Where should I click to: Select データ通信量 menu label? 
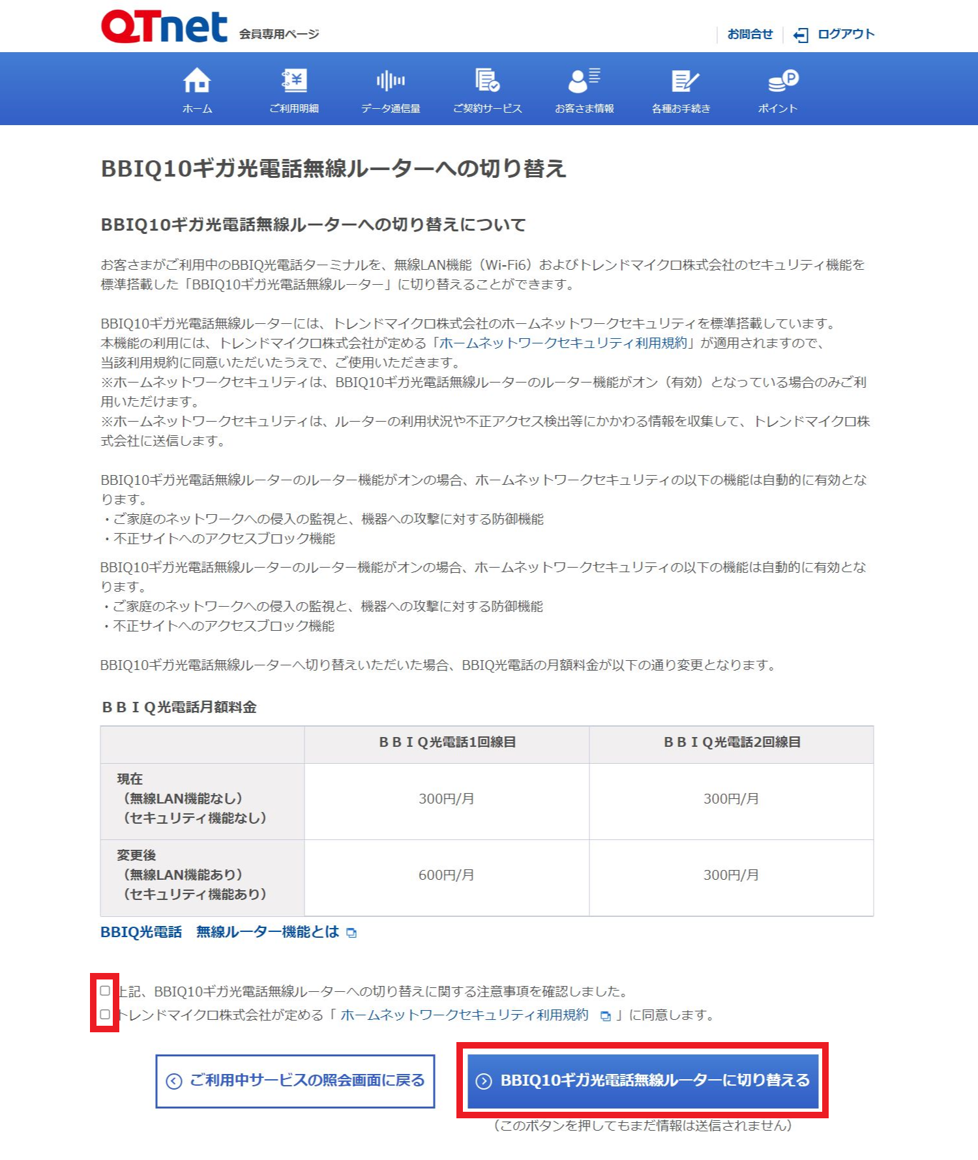pyautogui.click(x=391, y=109)
